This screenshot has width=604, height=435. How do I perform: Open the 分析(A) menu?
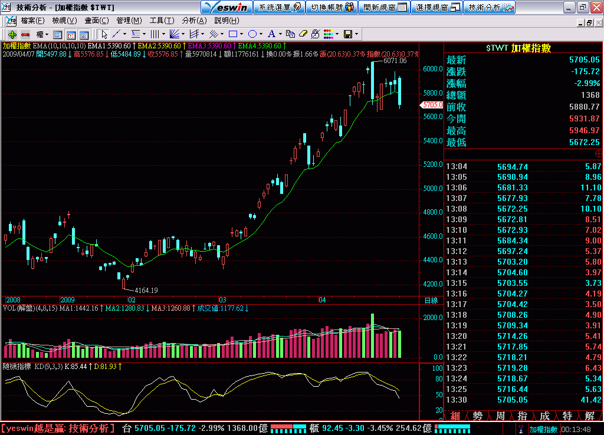(194, 21)
